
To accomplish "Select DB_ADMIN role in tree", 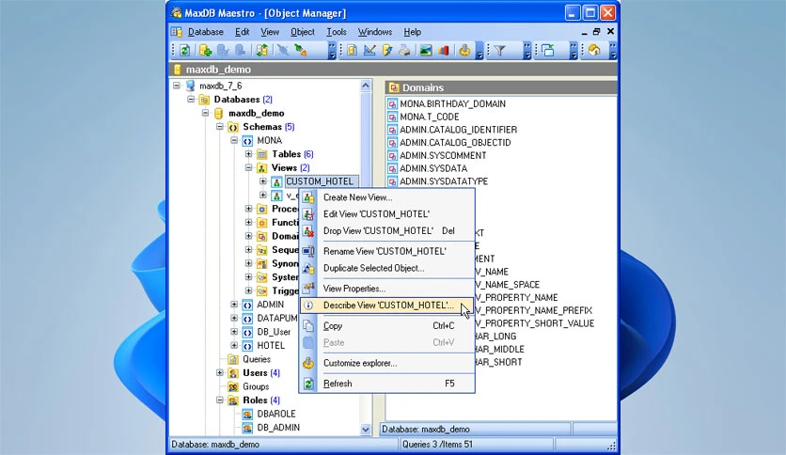I will (x=278, y=428).
